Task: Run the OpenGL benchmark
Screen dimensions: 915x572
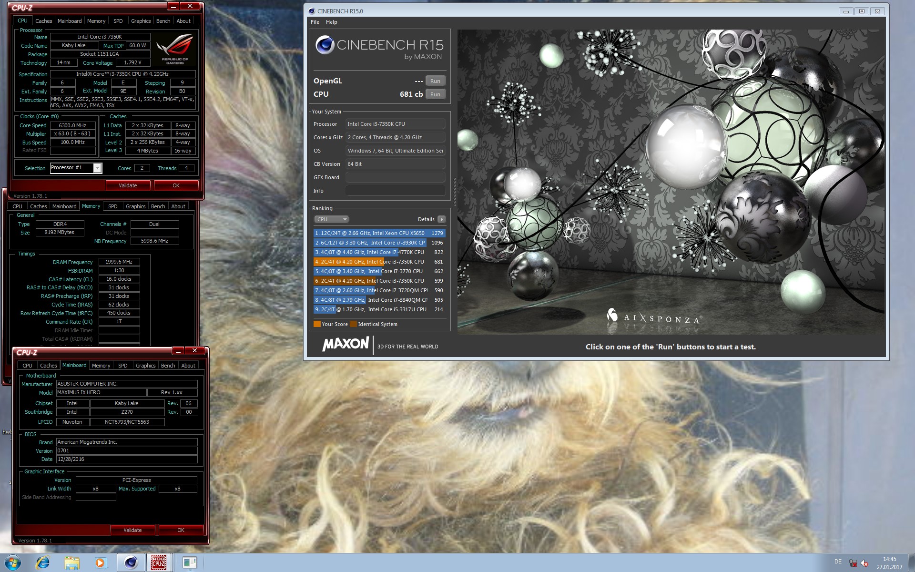Action: click(x=435, y=81)
